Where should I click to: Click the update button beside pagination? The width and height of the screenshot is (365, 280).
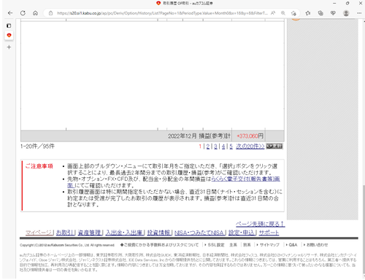pyautogui.click(x=274, y=146)
